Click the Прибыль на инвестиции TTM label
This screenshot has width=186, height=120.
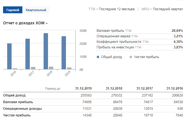tap(119, 47)
